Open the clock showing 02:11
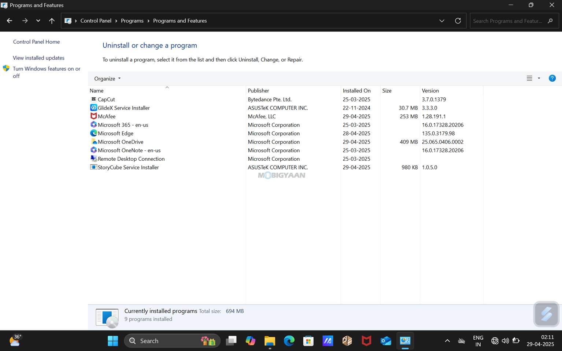This screenshot has height=351, width=562. point(540,341)
